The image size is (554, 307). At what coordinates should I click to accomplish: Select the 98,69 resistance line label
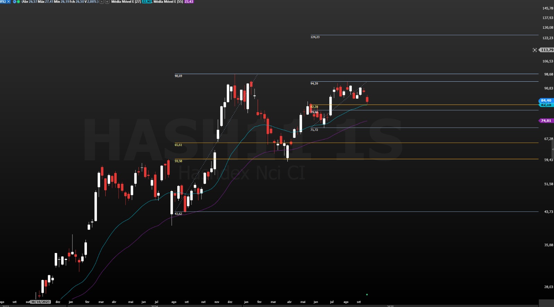click(178, 76)
